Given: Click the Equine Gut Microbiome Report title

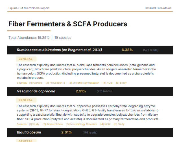Looking at the screenshot, I should coord(29,8).
